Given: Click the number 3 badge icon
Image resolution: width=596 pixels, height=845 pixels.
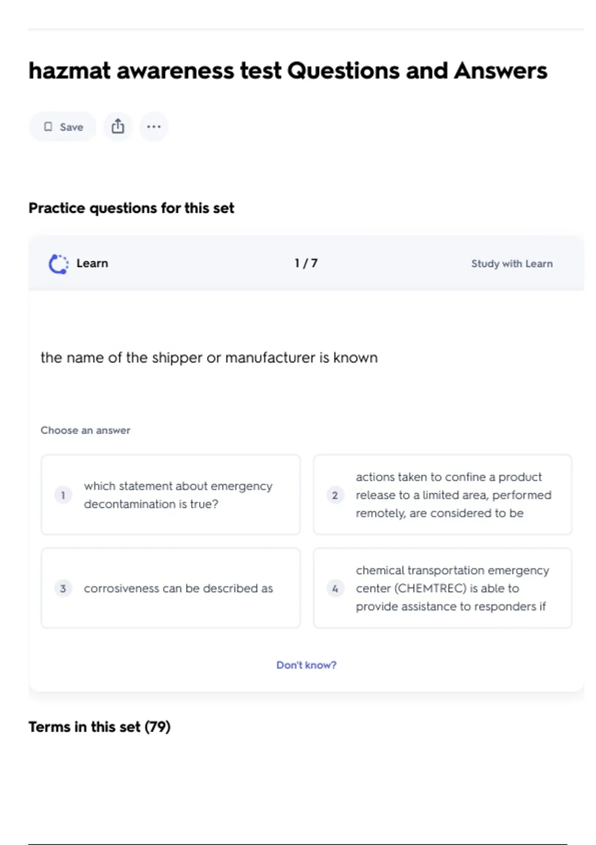Looking at the screenshot, I should (63, 589).
